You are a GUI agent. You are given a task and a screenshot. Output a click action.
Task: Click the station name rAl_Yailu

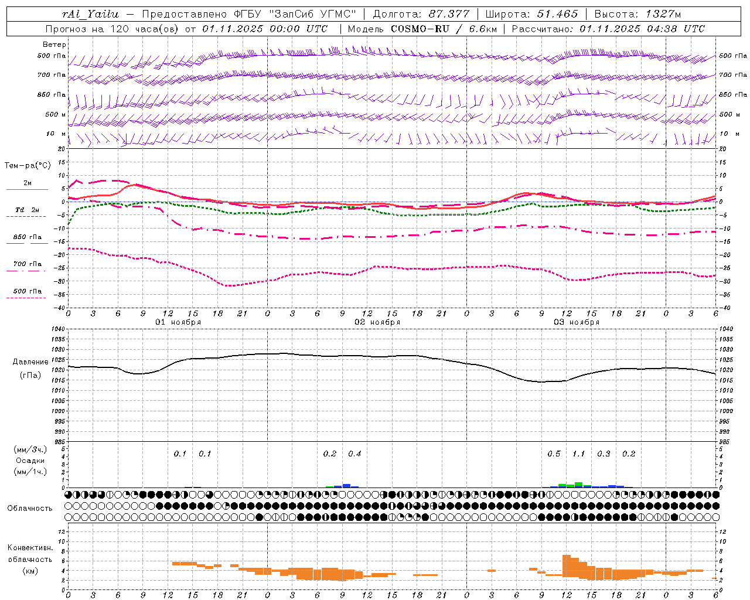point(90,14)
